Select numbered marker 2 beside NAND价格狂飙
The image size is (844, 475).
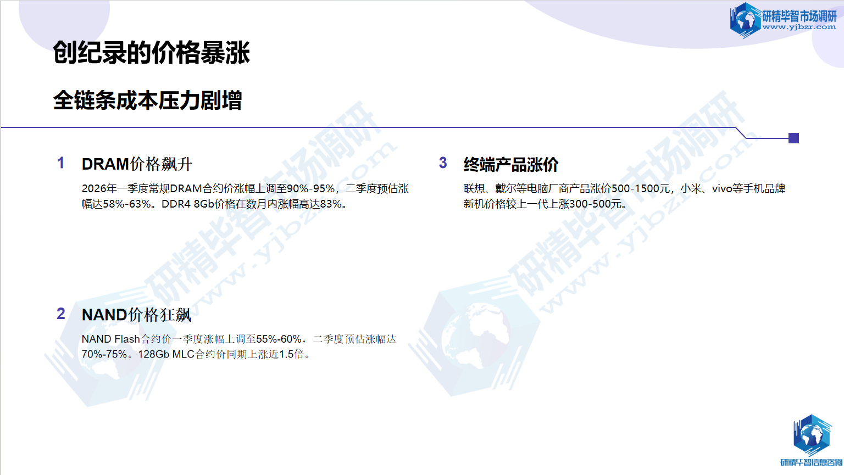coord(61,315)
